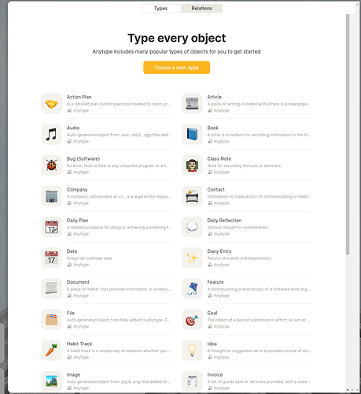
Task: Click the blue Book type icon
Action: [x=192, y=134]
